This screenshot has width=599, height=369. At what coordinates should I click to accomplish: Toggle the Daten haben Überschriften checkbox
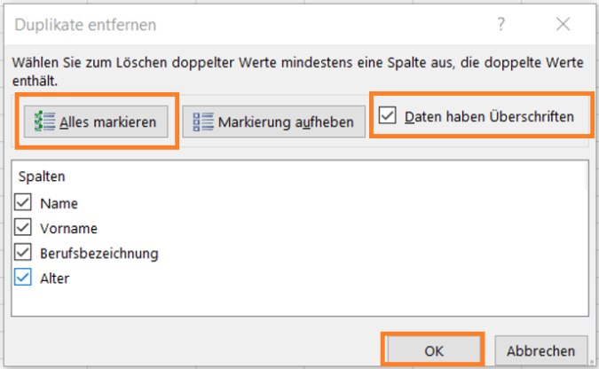pos(387,115)
